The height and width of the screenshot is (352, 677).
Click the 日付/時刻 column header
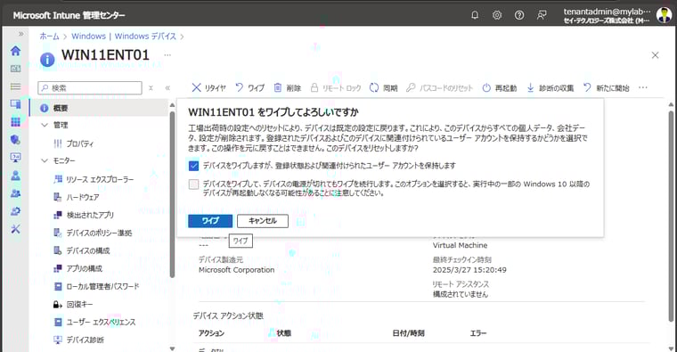coord(408,333)
